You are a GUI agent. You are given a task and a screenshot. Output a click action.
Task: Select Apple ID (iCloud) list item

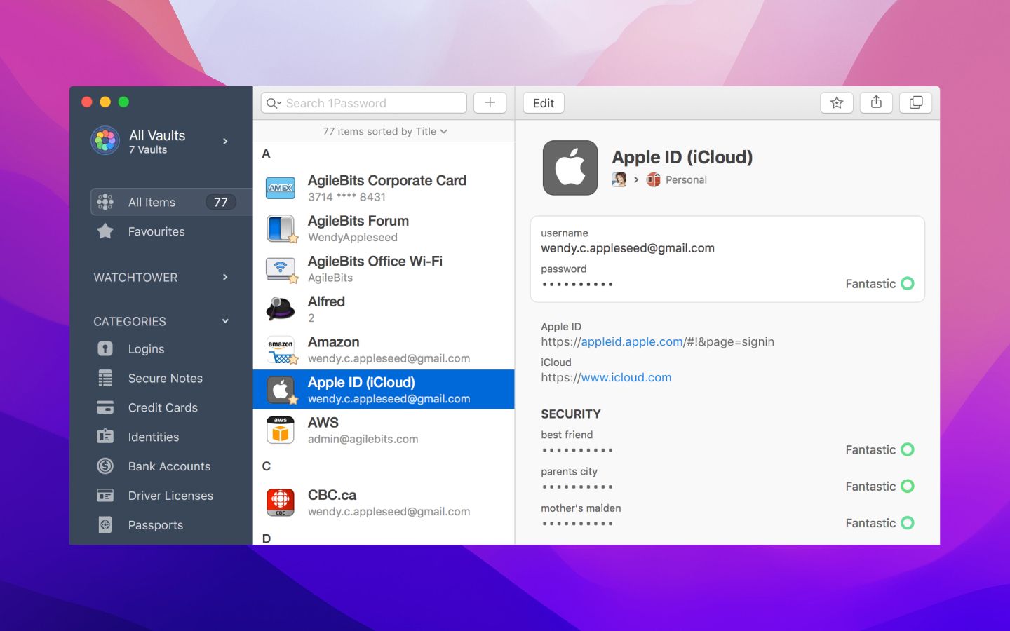pyautogui.click(x=384, y=390)
